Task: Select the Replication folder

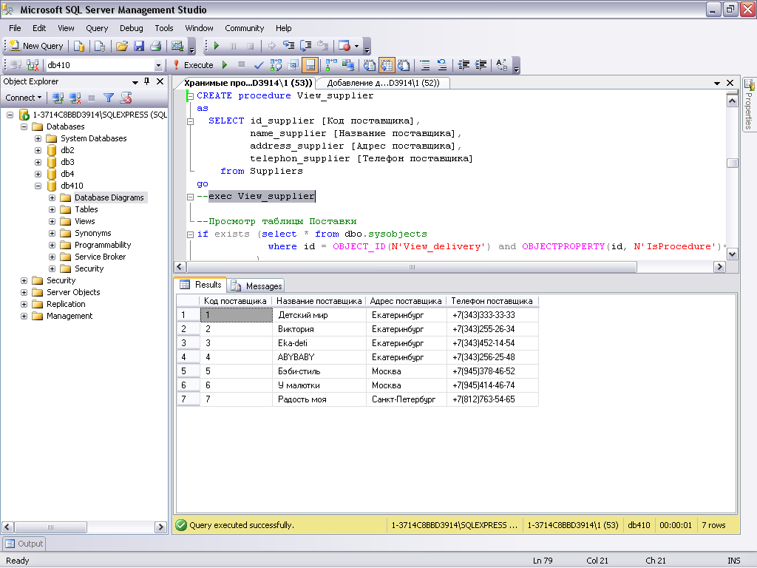Action: (66, 304)
